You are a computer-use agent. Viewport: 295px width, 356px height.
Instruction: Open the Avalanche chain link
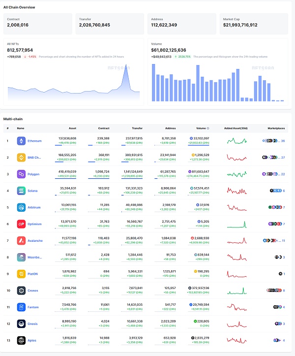(x=35, y=241)
